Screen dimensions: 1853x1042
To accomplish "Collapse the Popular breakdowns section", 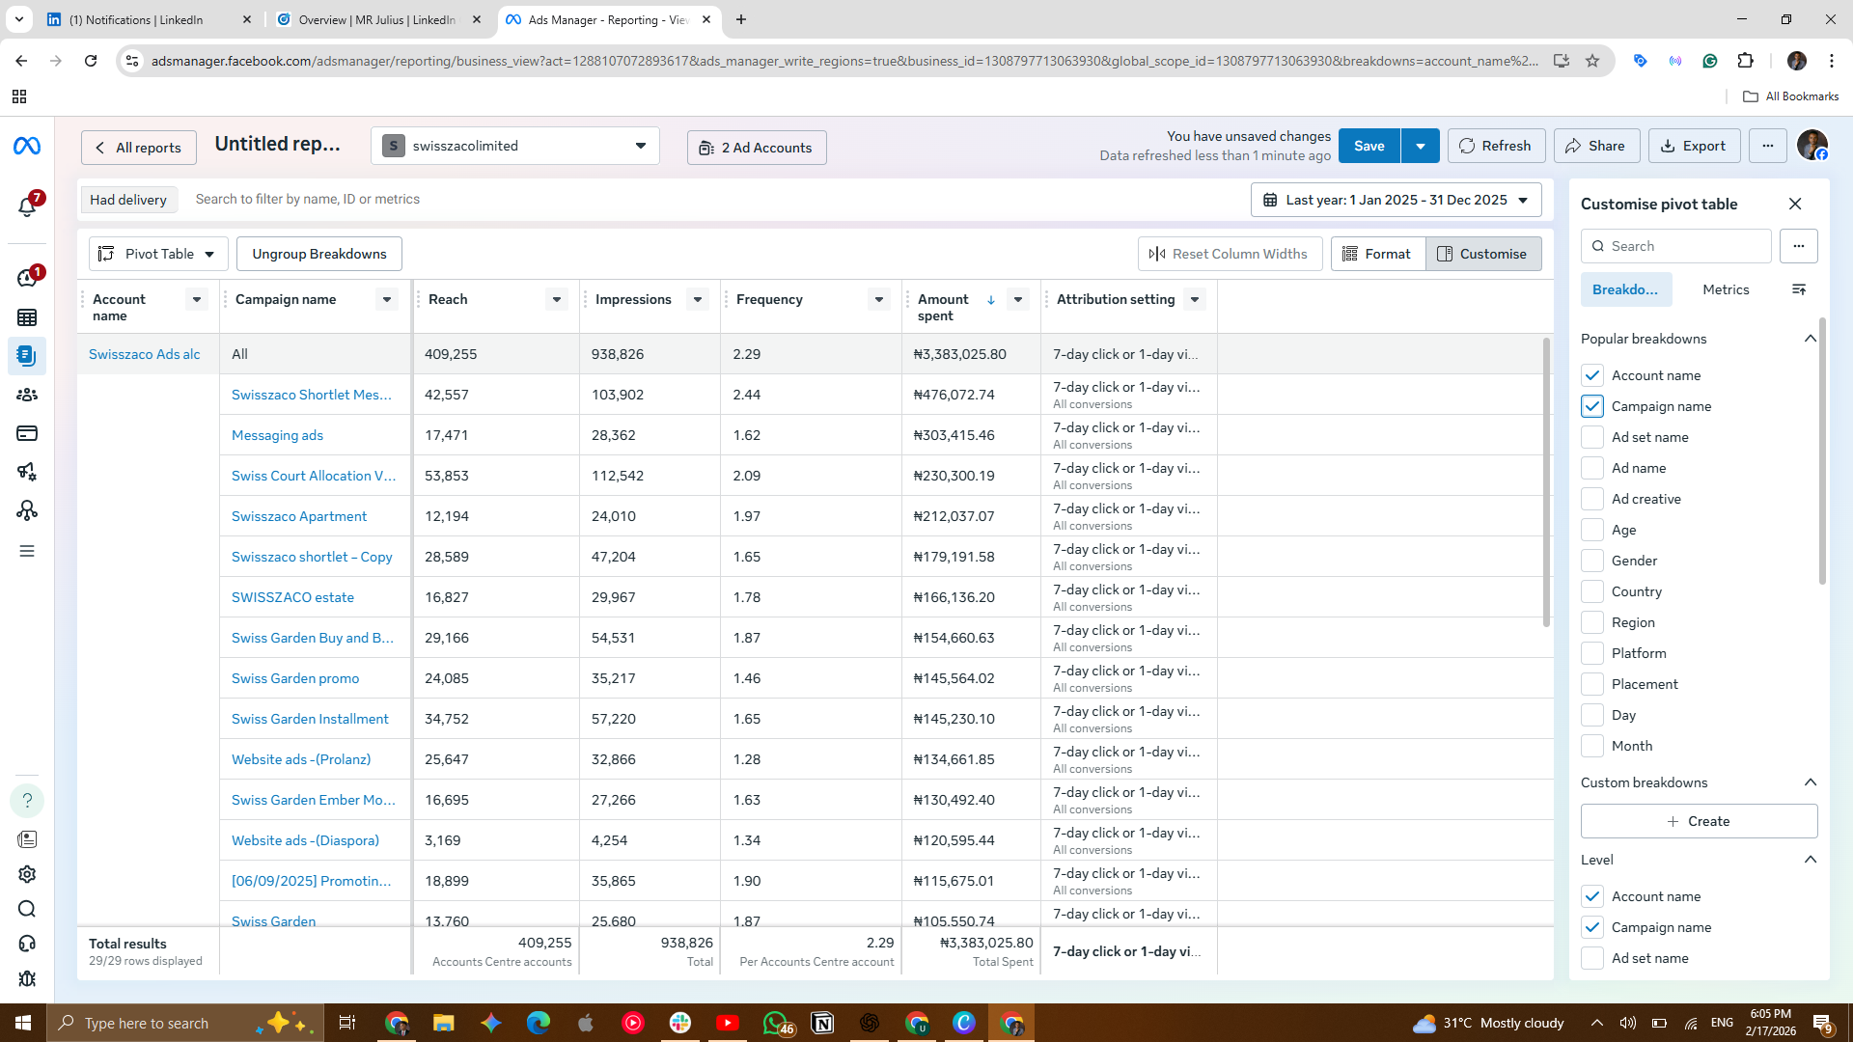I will pyautogui.click(x=1810, y=339).
